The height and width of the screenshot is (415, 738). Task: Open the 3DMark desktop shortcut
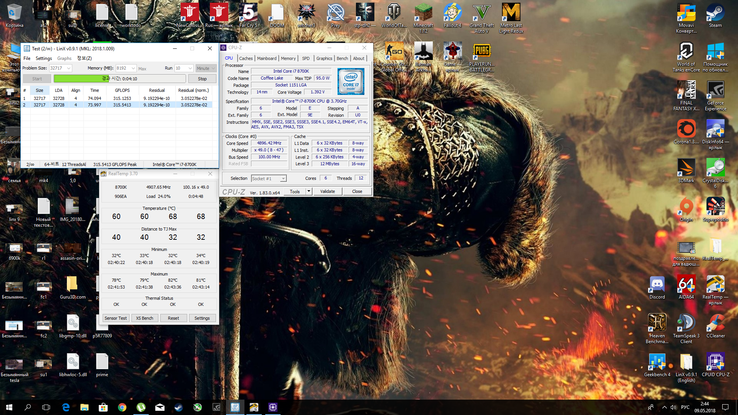point(686,169)
